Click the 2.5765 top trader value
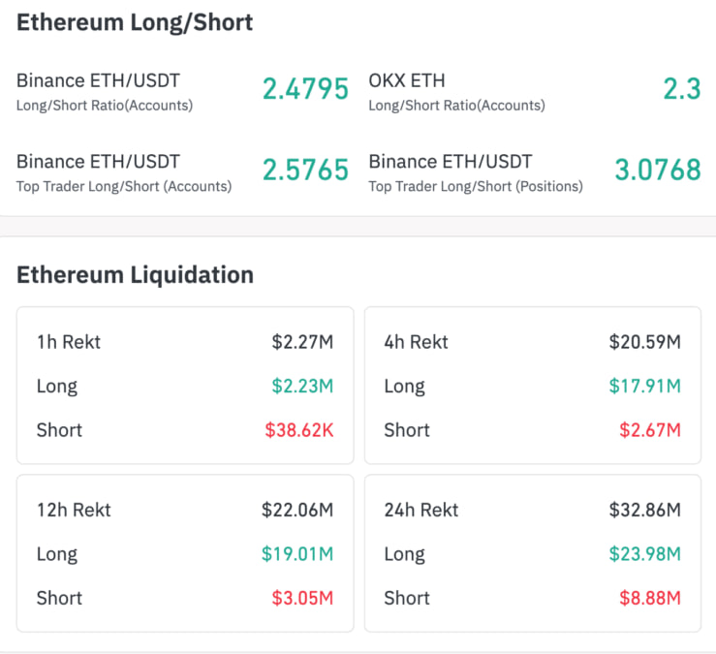 [305, 171]
